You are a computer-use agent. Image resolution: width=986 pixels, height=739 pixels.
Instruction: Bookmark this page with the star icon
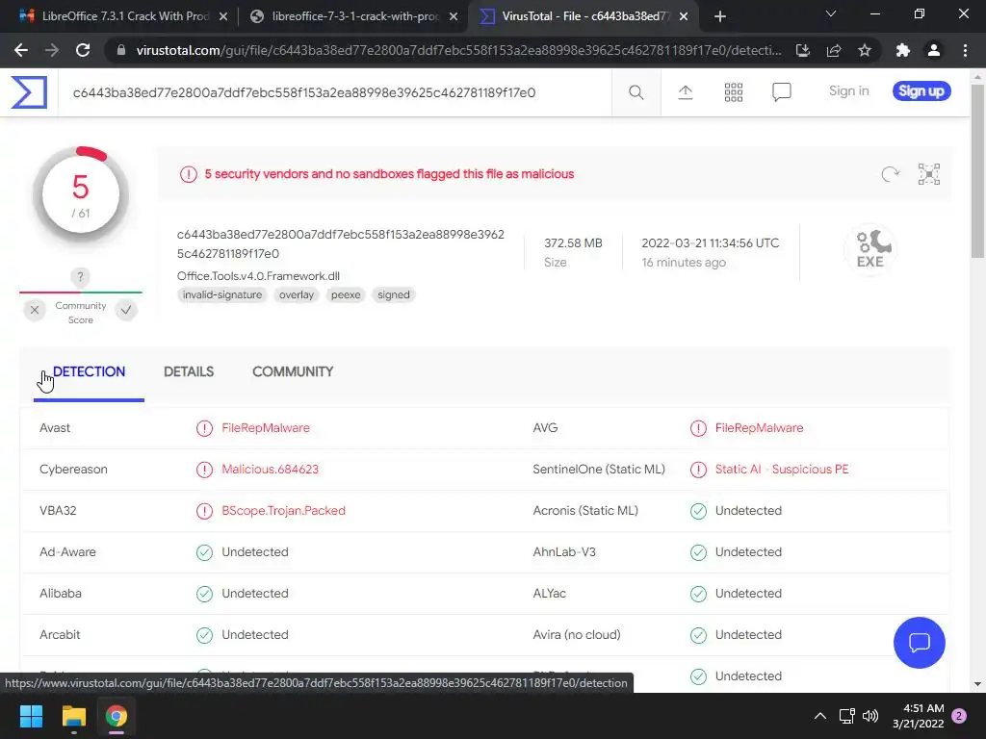(865, 50)
